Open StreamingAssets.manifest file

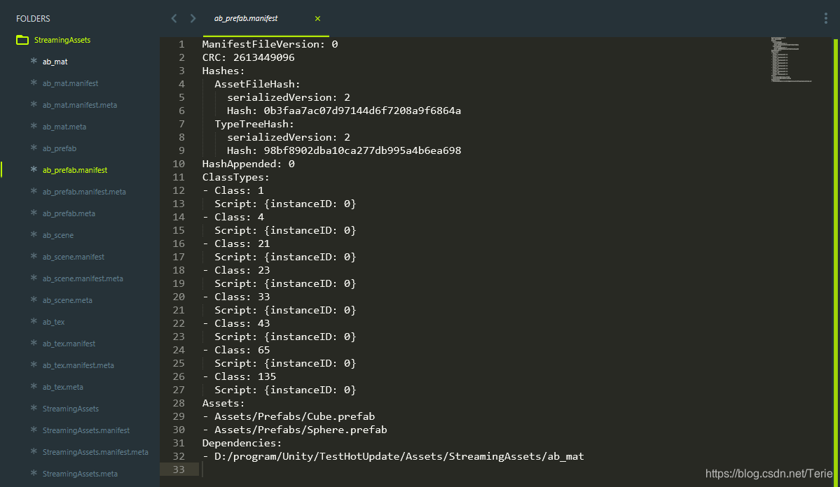point(85,430)
